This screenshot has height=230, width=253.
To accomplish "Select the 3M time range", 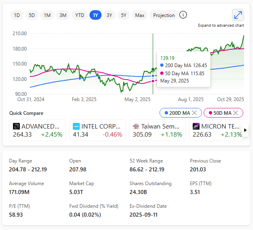I will pos(63,15).
